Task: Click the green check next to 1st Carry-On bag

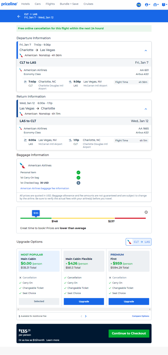Action: (x=78, y=178)
